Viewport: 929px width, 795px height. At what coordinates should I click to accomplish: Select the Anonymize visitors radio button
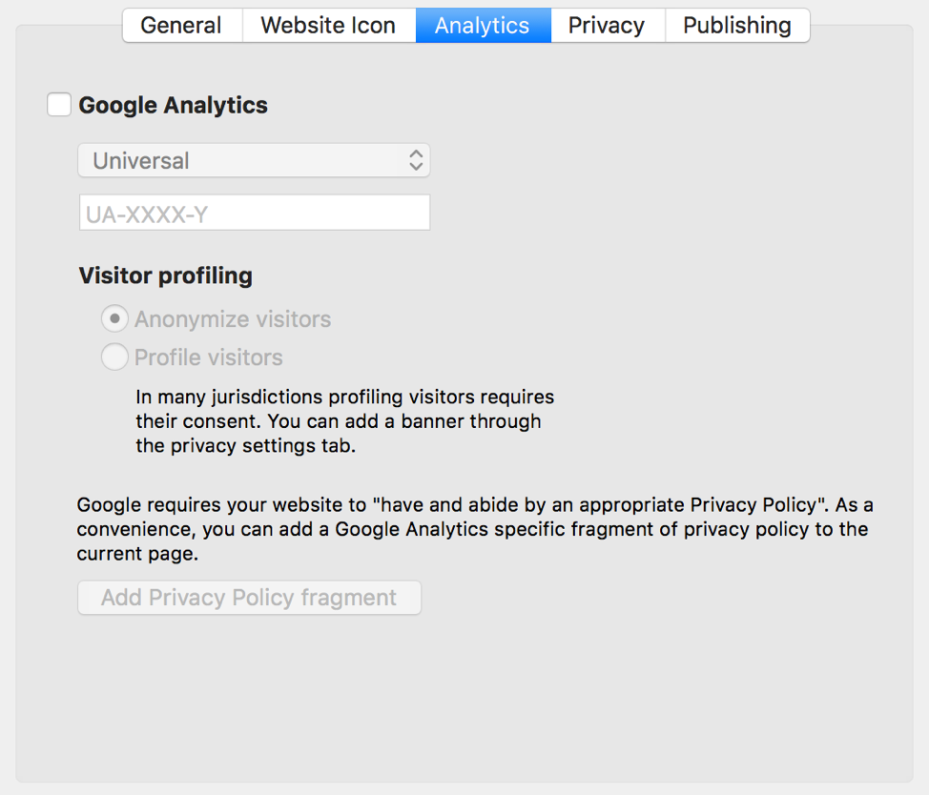coord(114,318)
